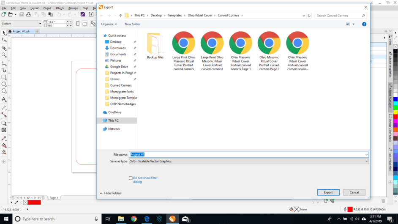Click the Save icon in CorelDRAW toolbar
Image resolution: width=398 pixels, height=224 pixels.
pos(22,14)
